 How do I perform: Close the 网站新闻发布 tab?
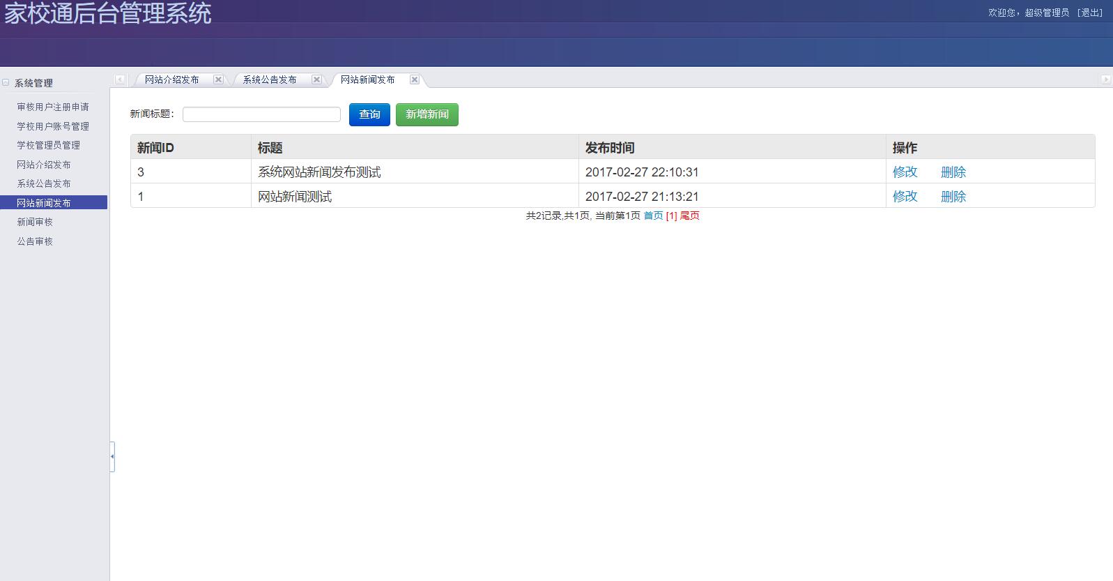[x=415, y=80]
